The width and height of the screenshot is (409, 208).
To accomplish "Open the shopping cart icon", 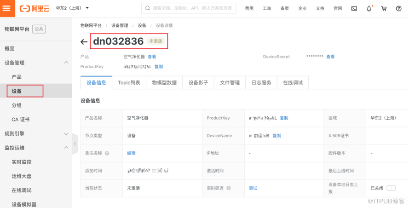I will [384, 8].
